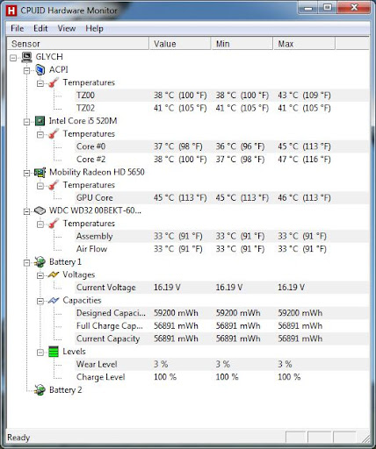The width and height of the screenshot is (376, 449).
Task: Open the Edit menu
Action: pos(40,28)
